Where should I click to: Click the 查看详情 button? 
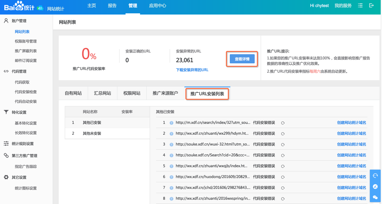tap(242, 59)
